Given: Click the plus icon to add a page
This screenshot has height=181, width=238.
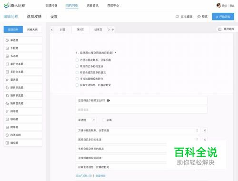Looking at the screenshot, I should tap(113, 30).
